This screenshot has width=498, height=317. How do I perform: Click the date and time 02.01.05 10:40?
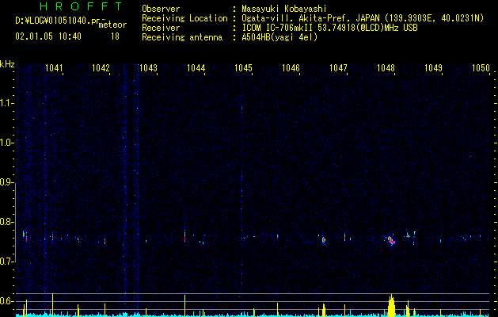click(48, 36)
